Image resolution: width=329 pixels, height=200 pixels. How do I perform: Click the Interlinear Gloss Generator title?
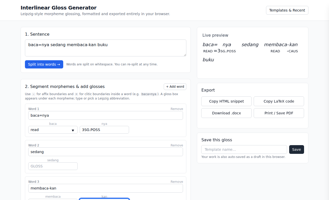(59, 8)
